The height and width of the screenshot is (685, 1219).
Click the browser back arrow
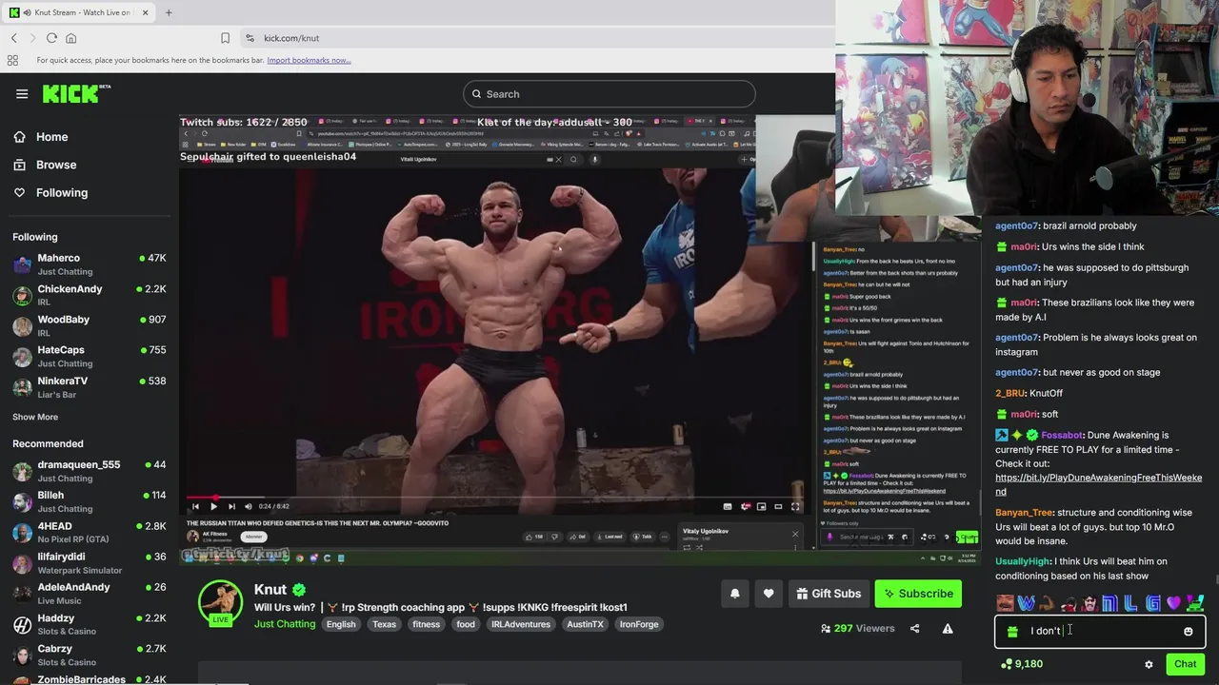pyautogui.click(x=14, y=38)
